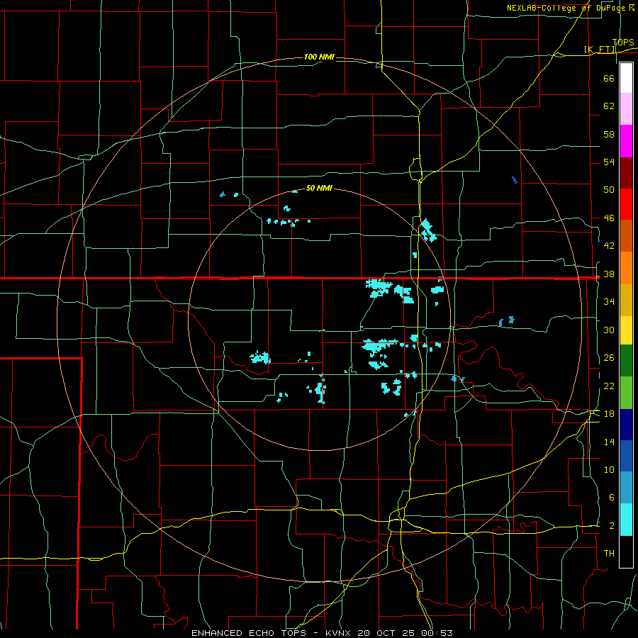
Task: Click the TH label on the scale
Action: tap(609, 553)
